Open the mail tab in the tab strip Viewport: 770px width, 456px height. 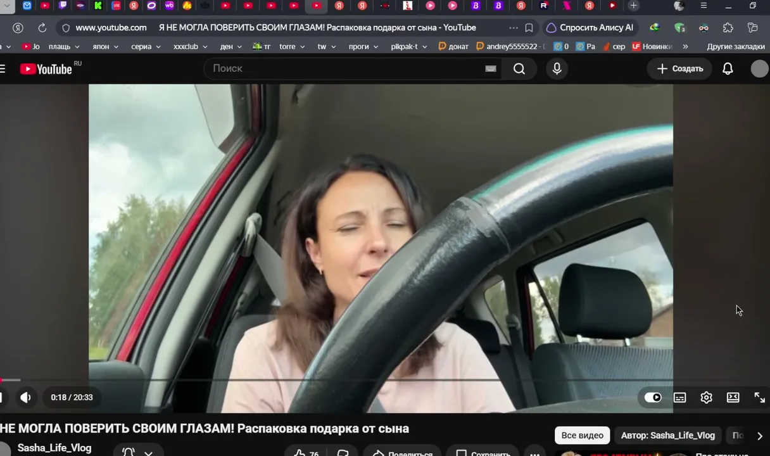pyautogui.click(x=27, y=6)
